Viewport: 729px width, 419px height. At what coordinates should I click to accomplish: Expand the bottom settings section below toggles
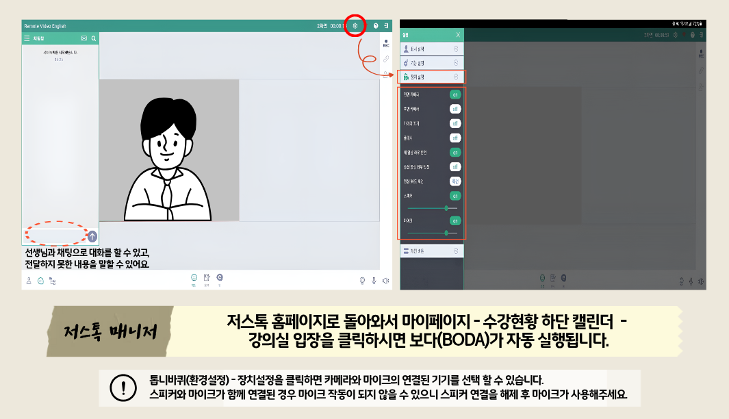(431, 251)
